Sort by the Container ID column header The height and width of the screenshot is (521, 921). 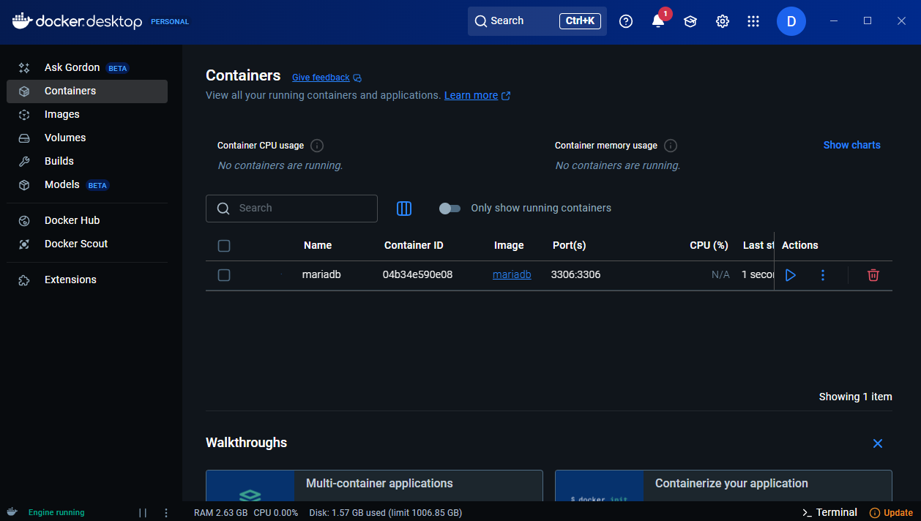click(414, 245)
